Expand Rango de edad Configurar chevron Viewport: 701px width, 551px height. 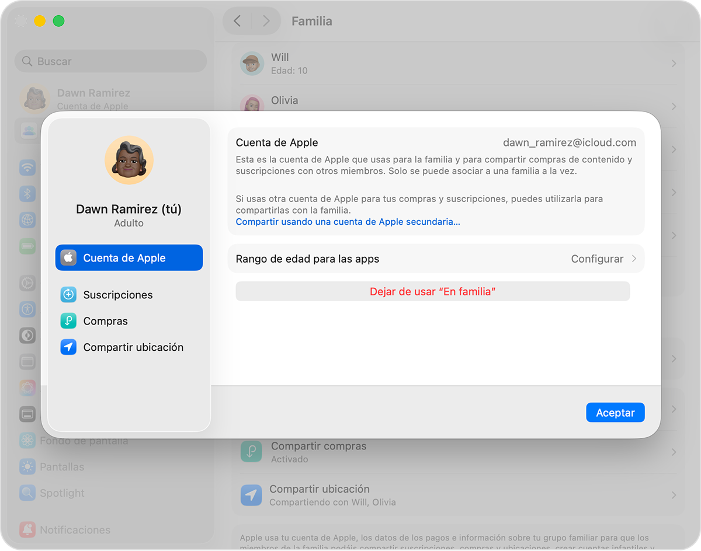(x=634, y=259)
